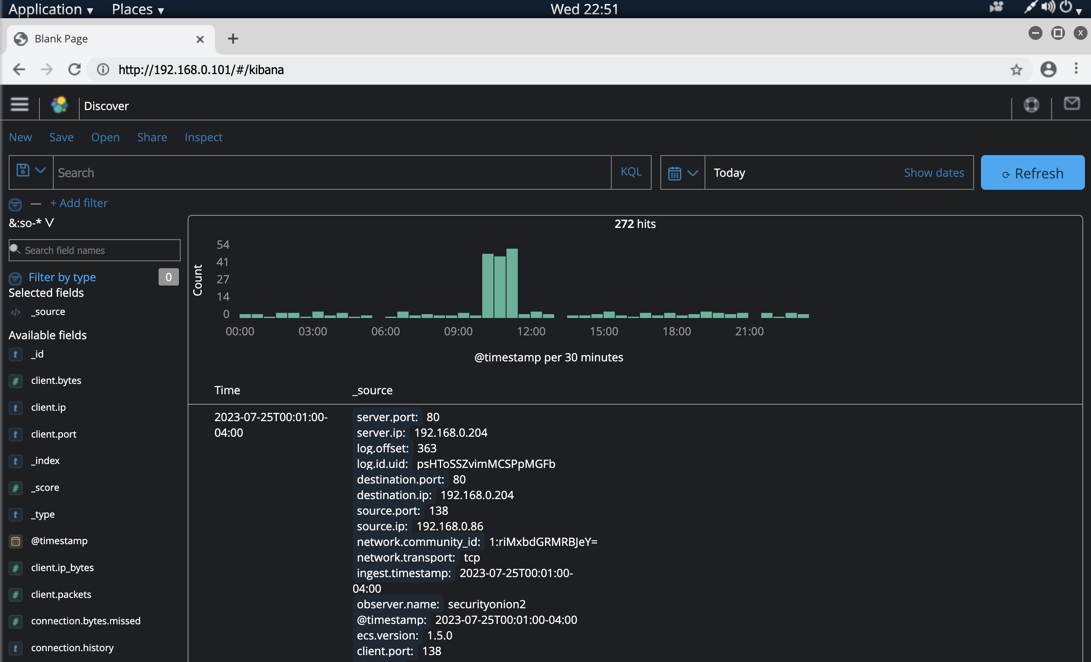
Task: Click the Elastic logo beside the menu
Action: click(x=59, y=105)
